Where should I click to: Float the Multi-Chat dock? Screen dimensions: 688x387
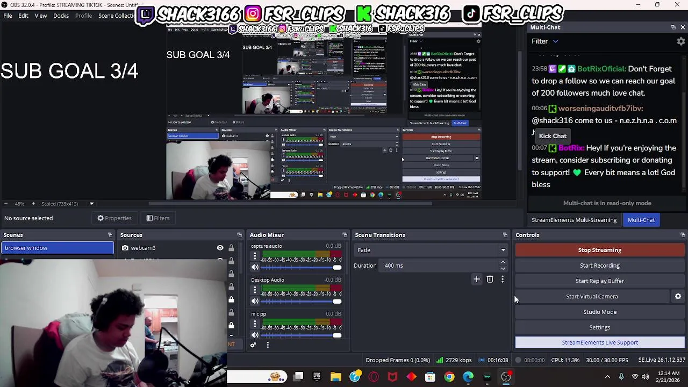tap(673, 27)
